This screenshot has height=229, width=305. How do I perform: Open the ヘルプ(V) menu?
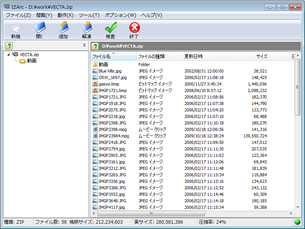tap(151, 15)
